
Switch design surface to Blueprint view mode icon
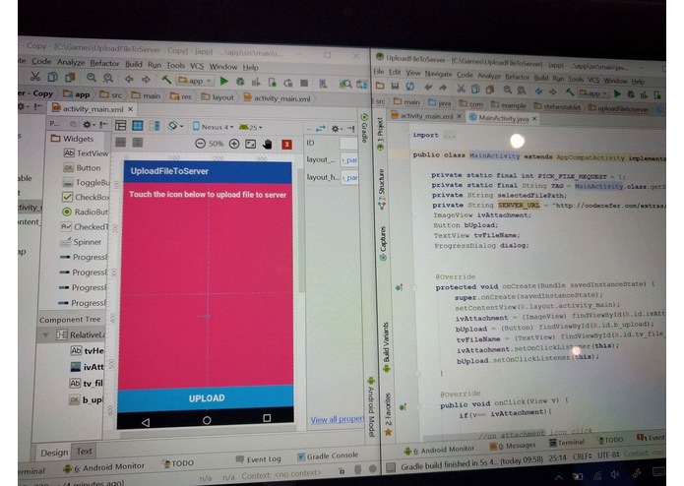pyautogui.click(x=138, y=126)
